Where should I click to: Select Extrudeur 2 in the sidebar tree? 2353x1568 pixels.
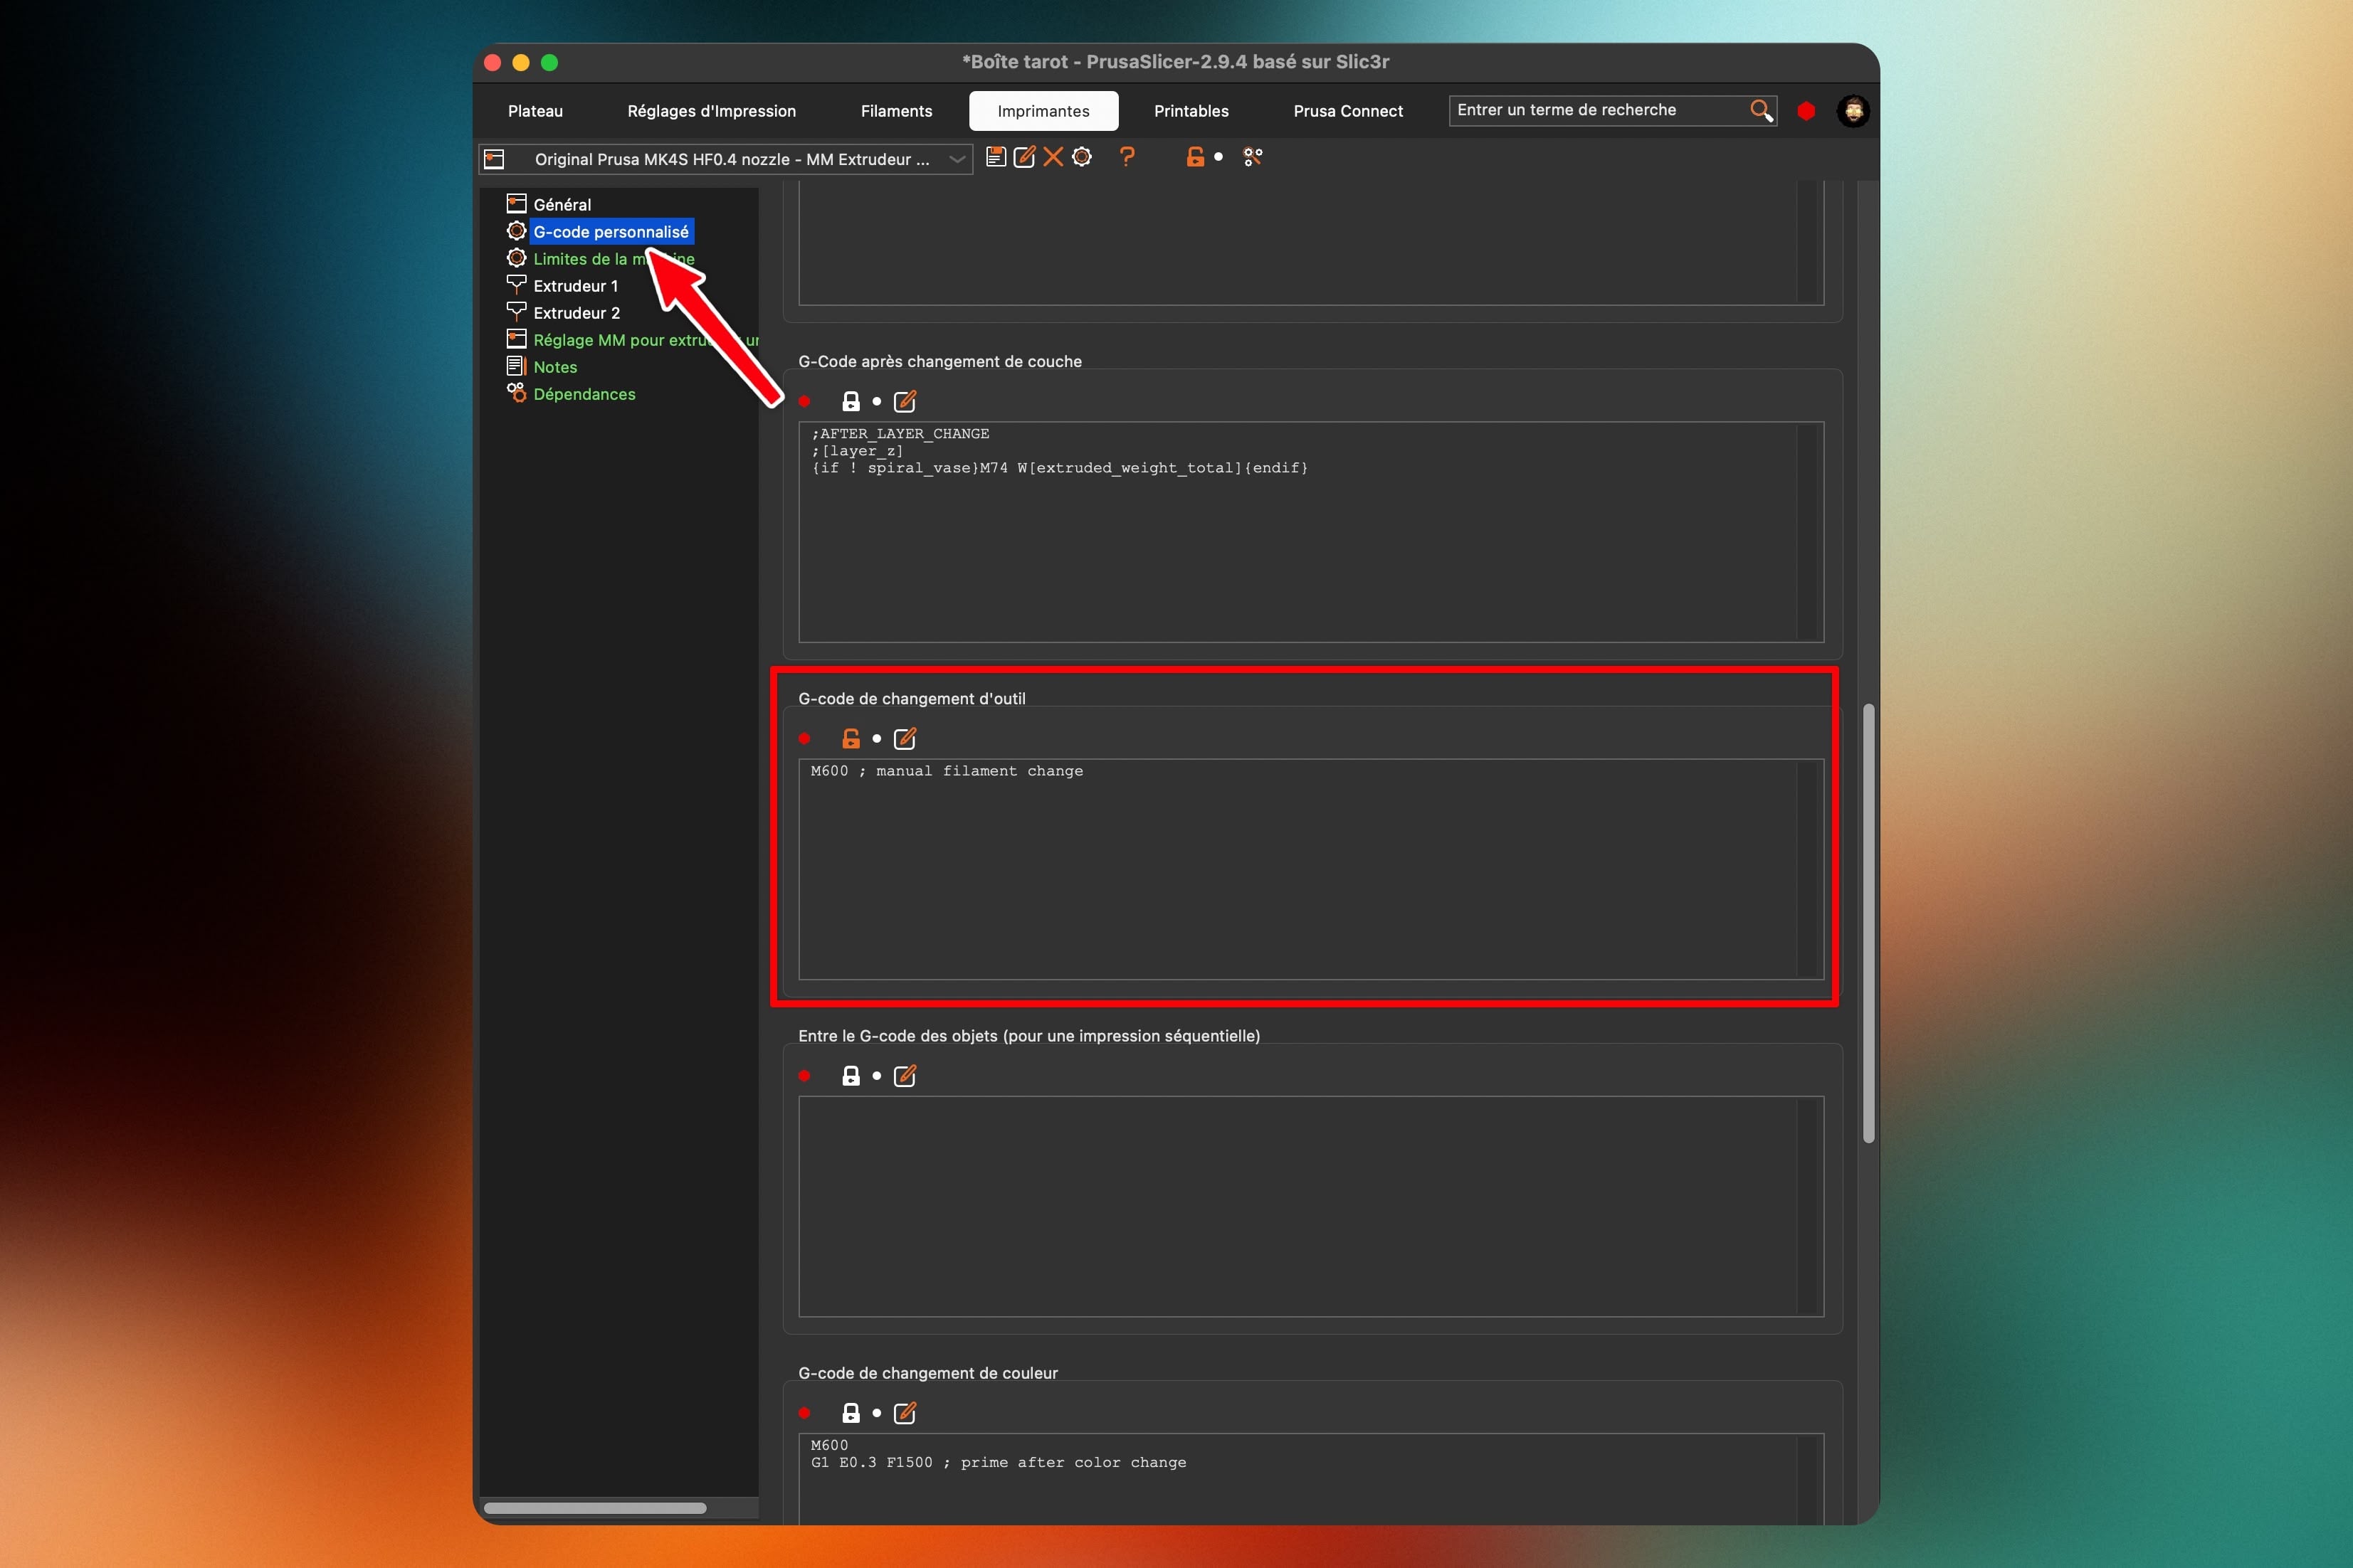pyautogui.click(x=577, y=313)
